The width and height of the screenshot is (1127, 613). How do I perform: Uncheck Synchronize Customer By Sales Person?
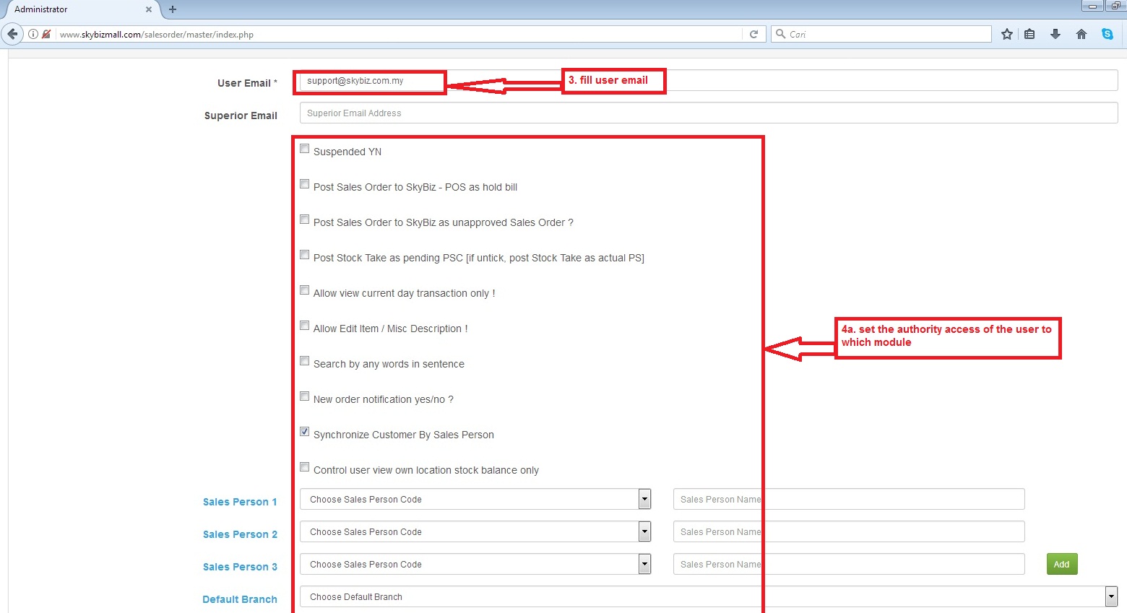(305, 432)
